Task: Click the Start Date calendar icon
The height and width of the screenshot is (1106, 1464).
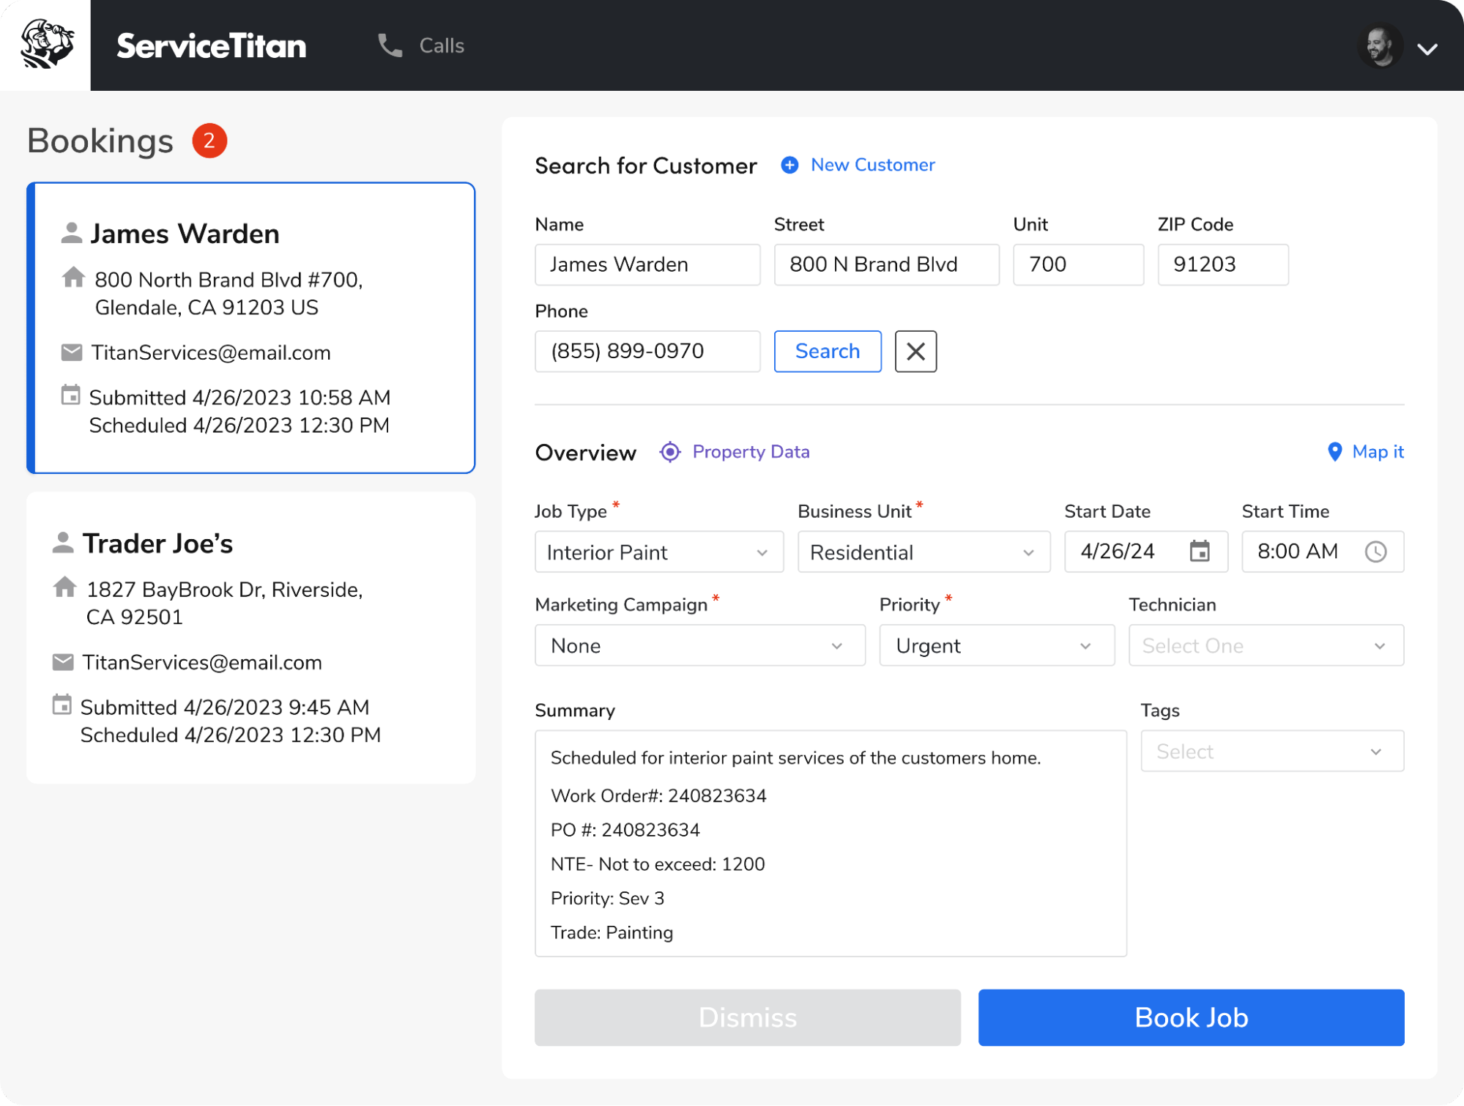Action: (x=1199, y=552)
